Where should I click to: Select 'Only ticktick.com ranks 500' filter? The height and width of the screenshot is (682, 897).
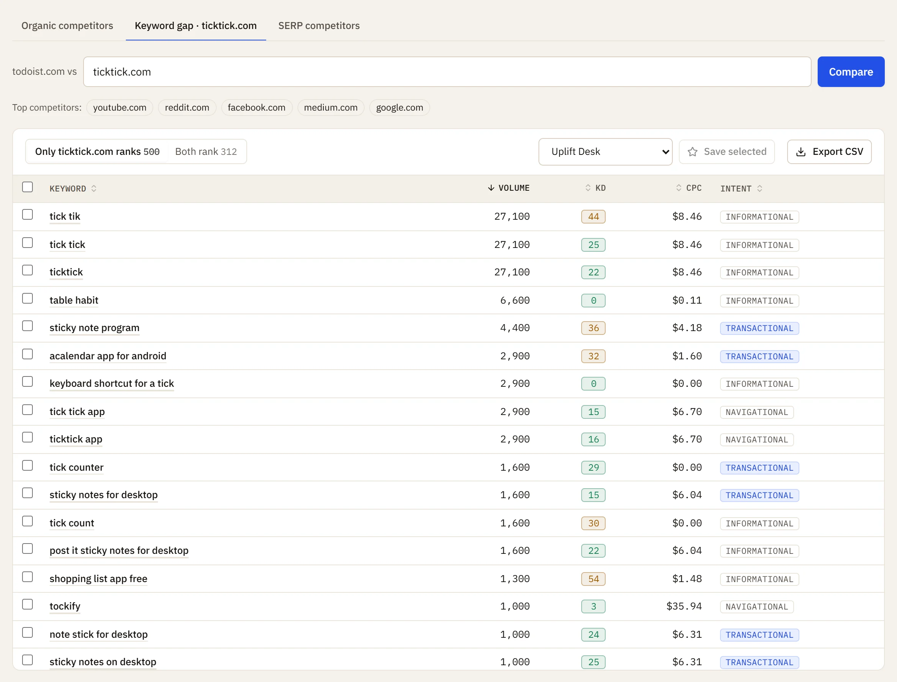point(97,152)
